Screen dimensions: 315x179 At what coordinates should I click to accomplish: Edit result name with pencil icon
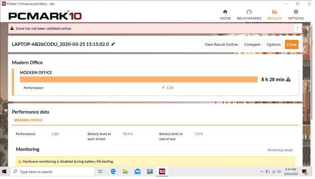(113, 44)
